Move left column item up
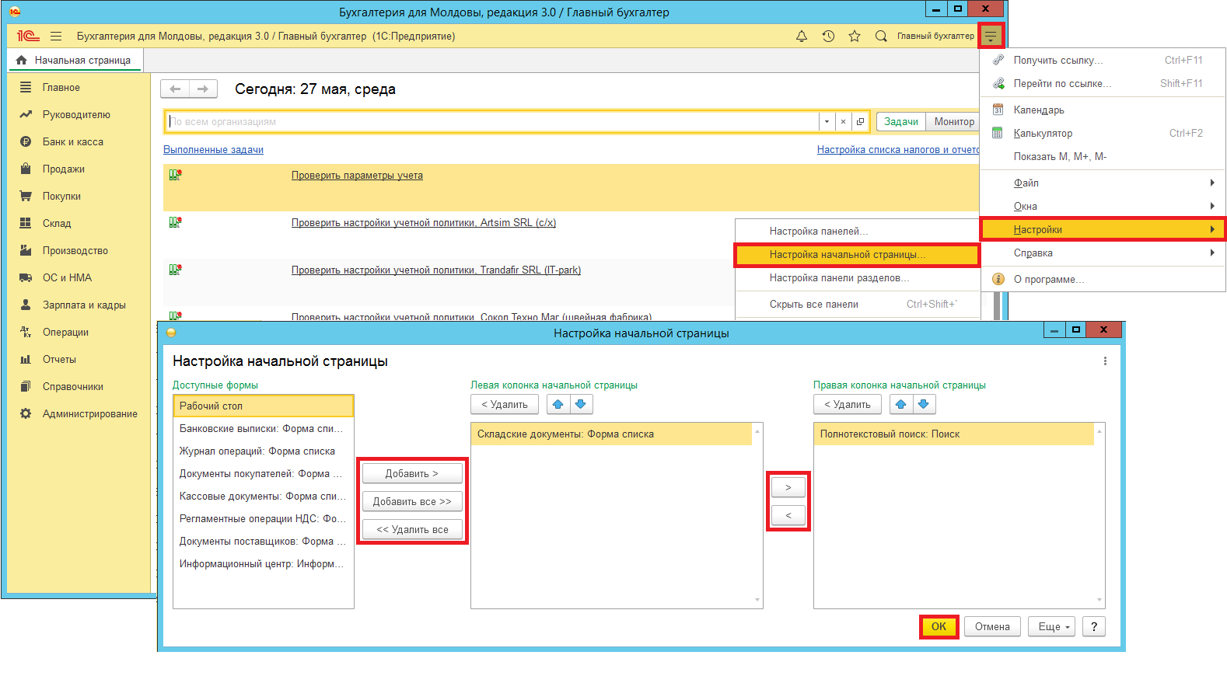This screenshot has width=1227, height=690. [558, 404]
